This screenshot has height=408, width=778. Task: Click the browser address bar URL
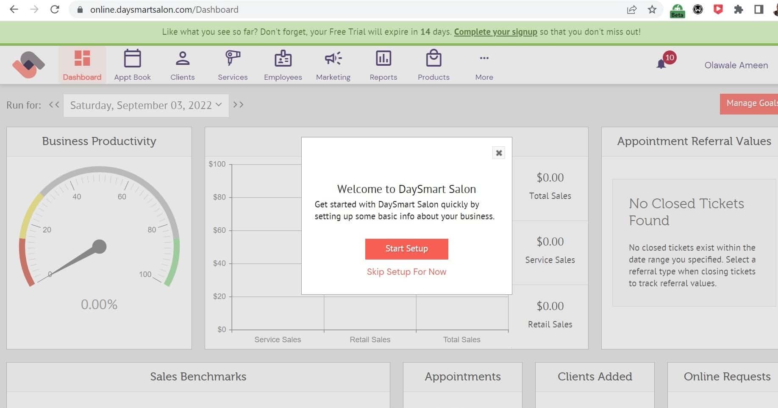(164, 9)
